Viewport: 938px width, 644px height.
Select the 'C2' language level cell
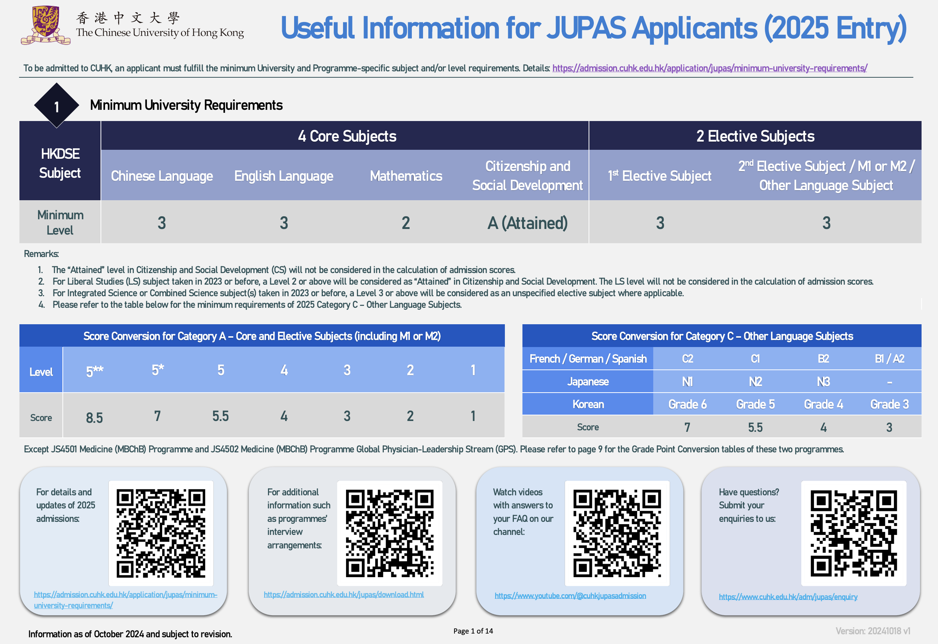point(687,358)
